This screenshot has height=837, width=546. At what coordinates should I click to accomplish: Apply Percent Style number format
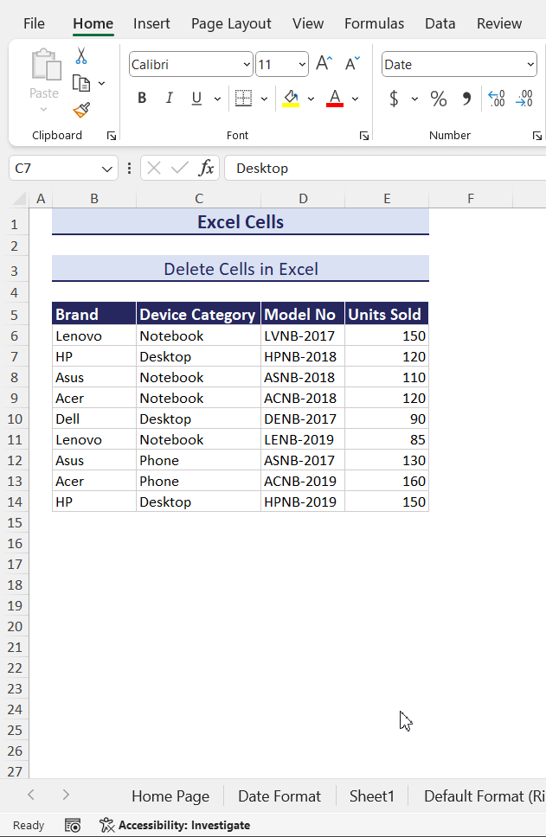(x=439, y=99)
